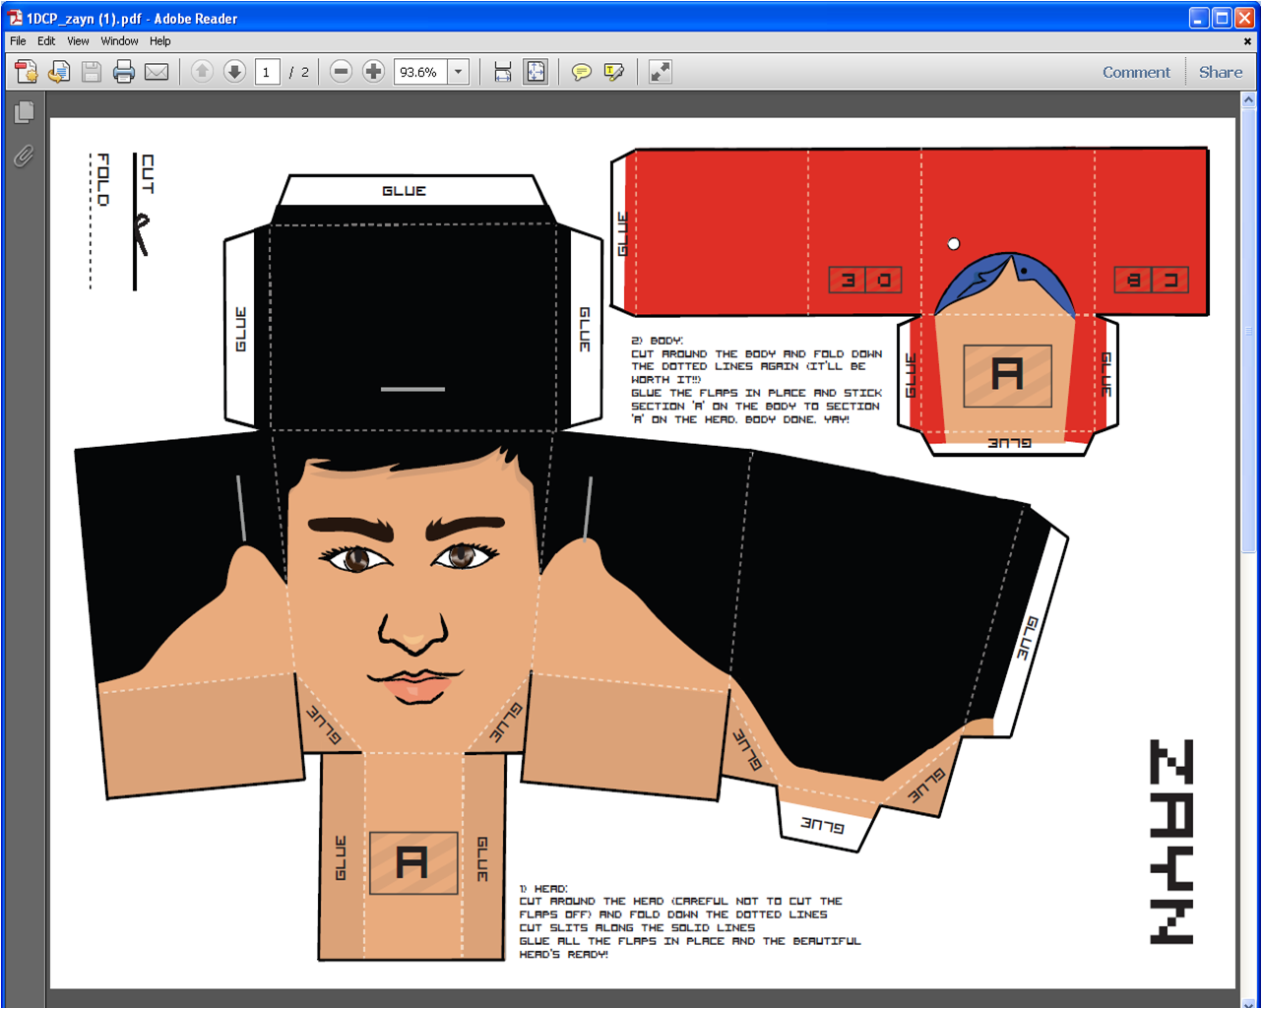Close the document with menu-bar X
The height and width of the screenshot is (1009, 1262).
coord(1247,41)
